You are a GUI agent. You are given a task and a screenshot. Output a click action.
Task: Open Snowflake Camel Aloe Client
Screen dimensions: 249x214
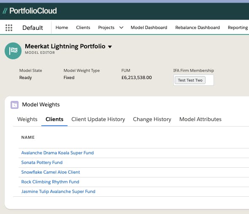click(51, 172)
